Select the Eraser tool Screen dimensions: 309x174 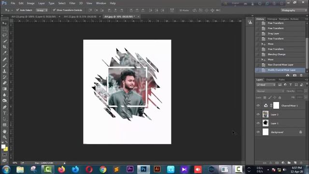4,83
